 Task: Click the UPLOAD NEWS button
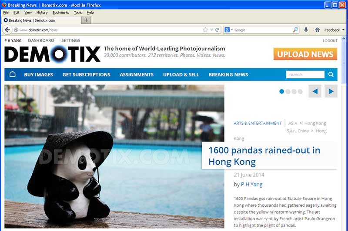point(305,54)
